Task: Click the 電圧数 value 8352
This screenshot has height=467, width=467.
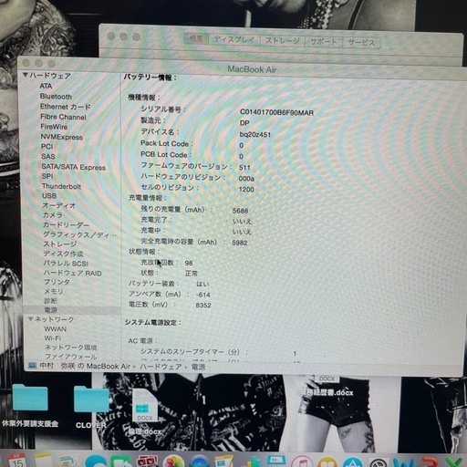Action: coord(203,305)
